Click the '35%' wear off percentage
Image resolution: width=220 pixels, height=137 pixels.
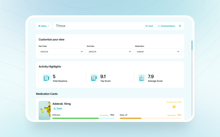click(179, 115)
